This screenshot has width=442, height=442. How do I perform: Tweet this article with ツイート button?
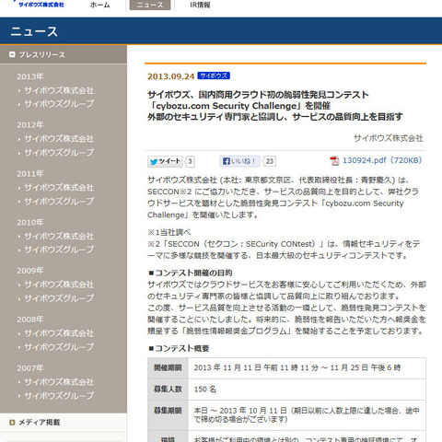pyautogui.click(x=165, y=161)
